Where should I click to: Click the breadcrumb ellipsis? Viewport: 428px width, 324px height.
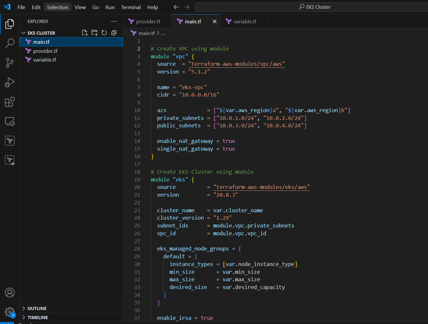[x=163, y=33]
